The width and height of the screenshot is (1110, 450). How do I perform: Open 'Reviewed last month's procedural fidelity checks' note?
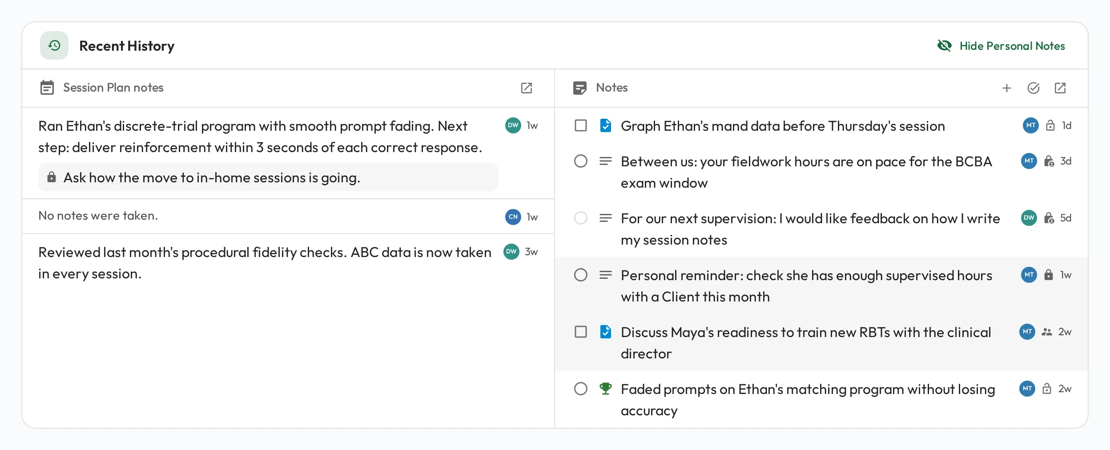265,263
